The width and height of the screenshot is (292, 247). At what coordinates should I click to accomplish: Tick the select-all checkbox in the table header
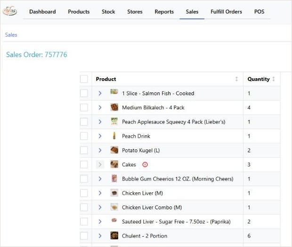(x=84, y=79)
